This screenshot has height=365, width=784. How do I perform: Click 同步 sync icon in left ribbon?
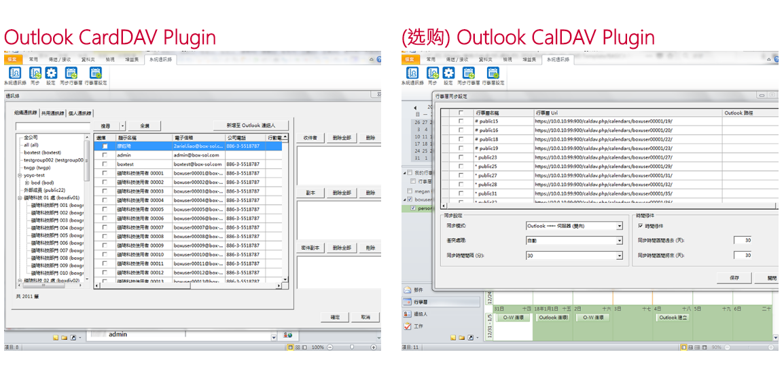click(x=35, y=73)
